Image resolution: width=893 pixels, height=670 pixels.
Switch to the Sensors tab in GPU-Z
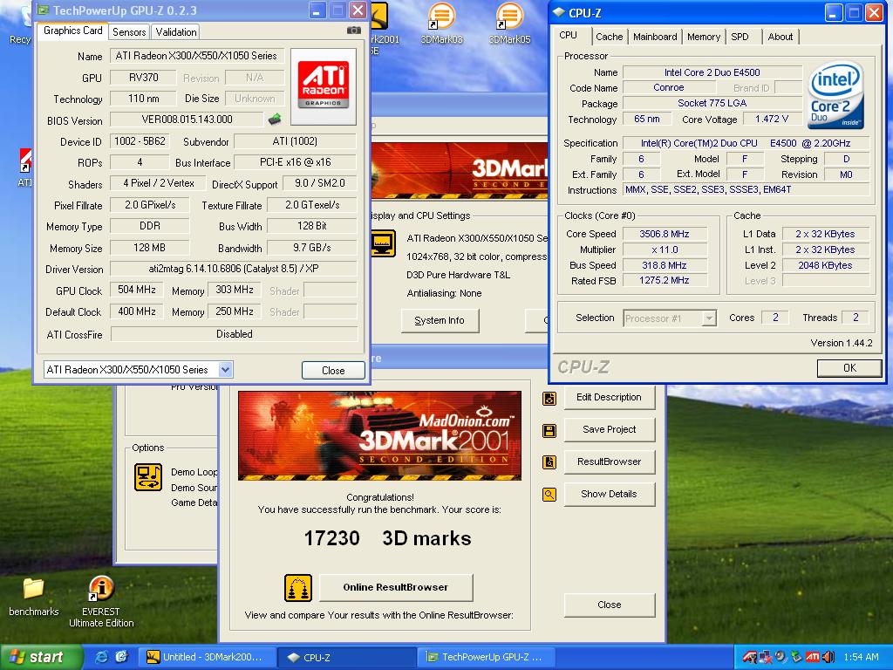pyautogui.click(x=129, y=32)
